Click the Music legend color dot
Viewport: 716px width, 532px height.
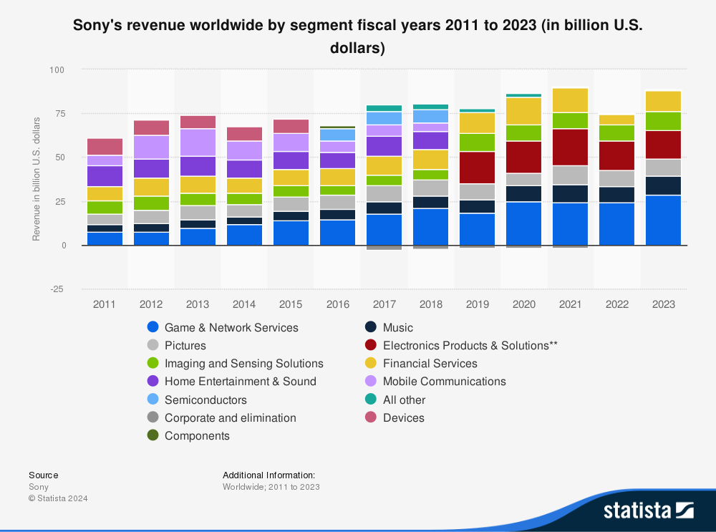370,327
